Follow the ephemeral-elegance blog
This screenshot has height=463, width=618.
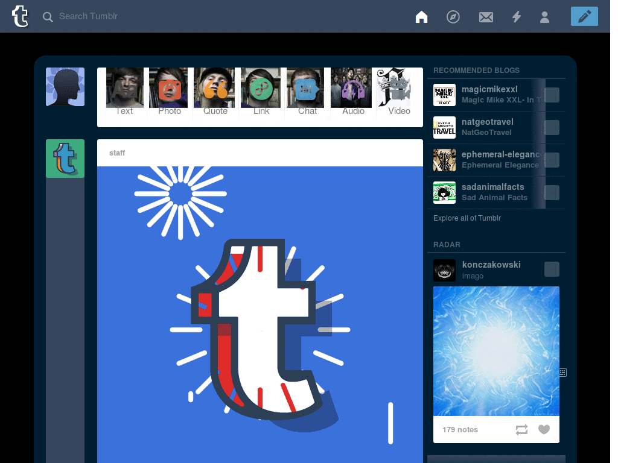(x=552, y=160)
